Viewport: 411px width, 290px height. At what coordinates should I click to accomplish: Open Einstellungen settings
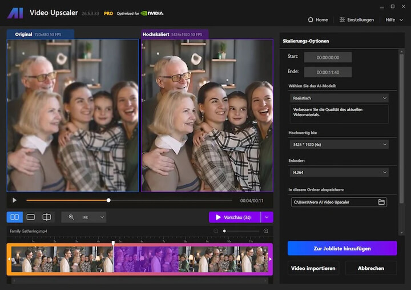point(357,19)
